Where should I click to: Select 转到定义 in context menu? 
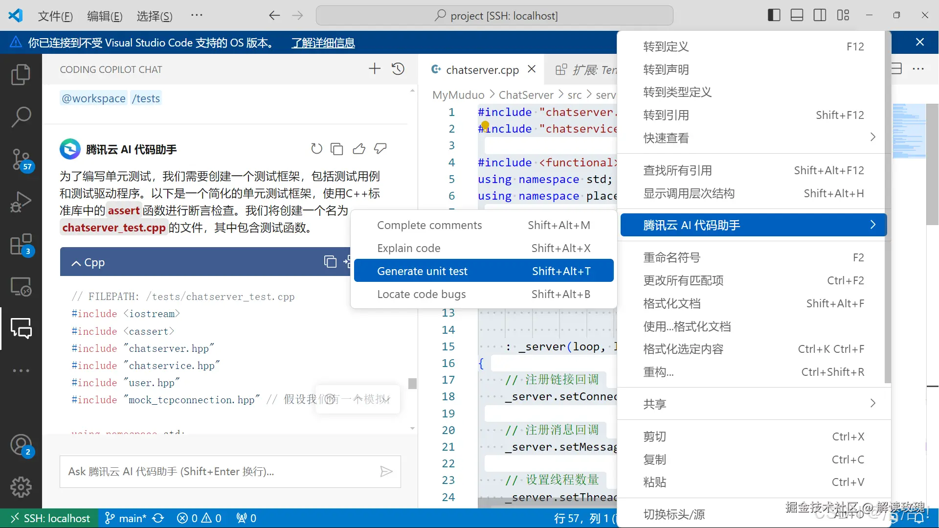[x=754, y=46]
